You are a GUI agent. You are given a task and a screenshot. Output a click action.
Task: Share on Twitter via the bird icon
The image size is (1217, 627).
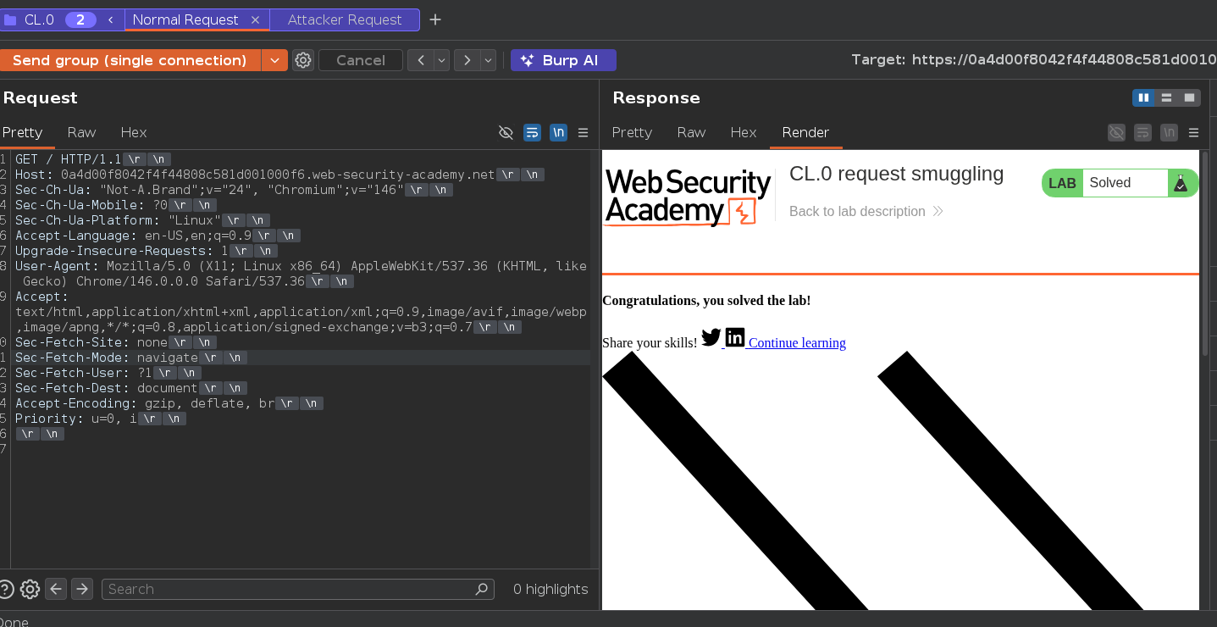(x=711, y=337)
